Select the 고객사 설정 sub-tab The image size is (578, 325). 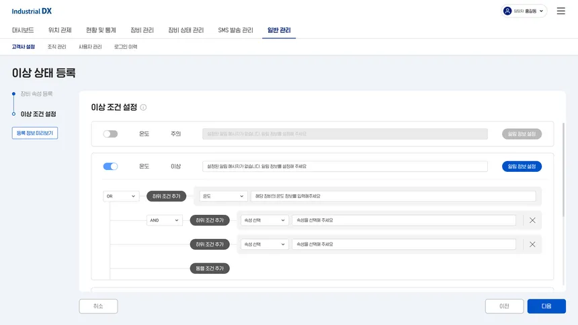pyautogui.click(x=24, y=47)
